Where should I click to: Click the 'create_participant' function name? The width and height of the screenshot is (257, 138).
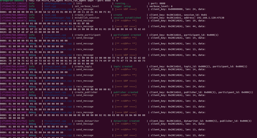click(88, 35)
